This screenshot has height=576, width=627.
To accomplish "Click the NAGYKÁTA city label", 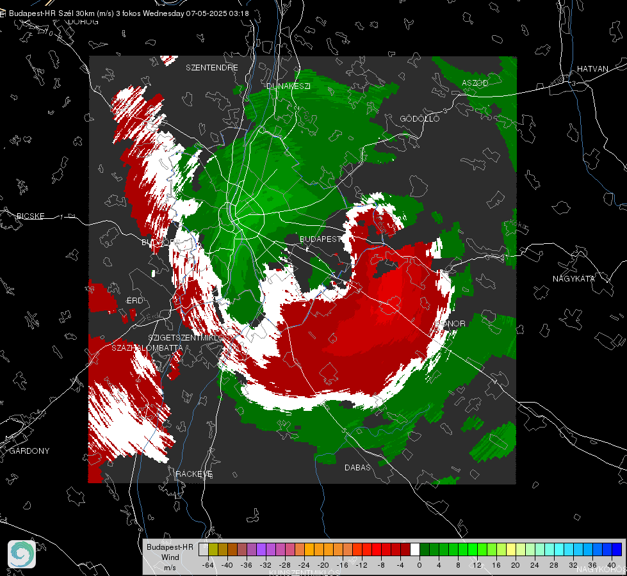I will [574, 278].
